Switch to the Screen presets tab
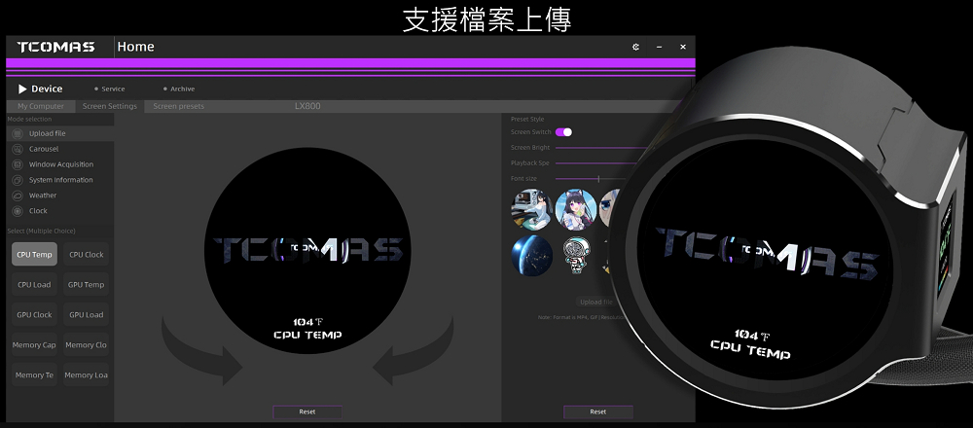973x428 pixels. click(x=178, y=106)
